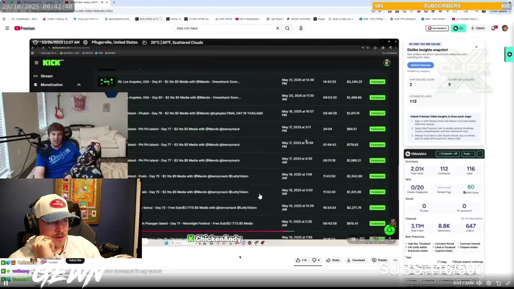Click the outer player share-arrow box icon
This screenshot has height=289, width=514.
tap(499, 283)
